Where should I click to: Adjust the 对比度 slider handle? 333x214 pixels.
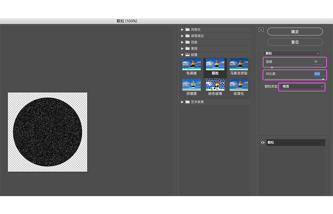(323, 79)
